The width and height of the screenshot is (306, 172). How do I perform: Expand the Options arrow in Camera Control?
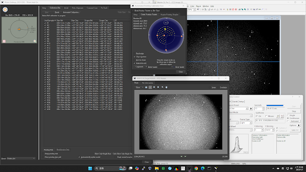tap(298, 125)
